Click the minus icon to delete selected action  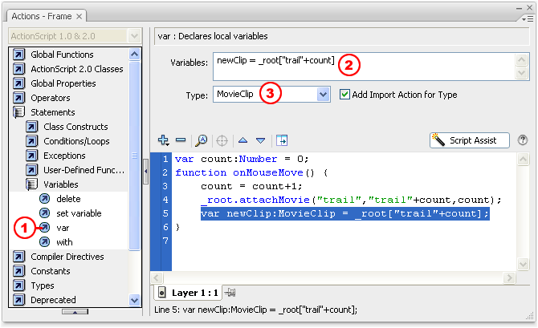(181, 140)
